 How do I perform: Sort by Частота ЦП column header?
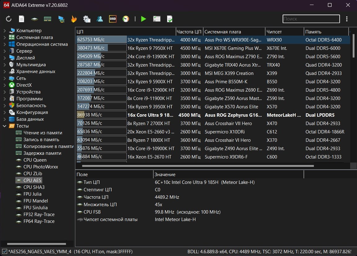(x=189, y=32)
